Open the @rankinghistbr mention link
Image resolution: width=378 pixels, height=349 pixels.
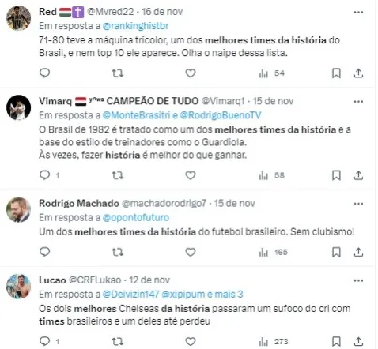click(135, 26)
